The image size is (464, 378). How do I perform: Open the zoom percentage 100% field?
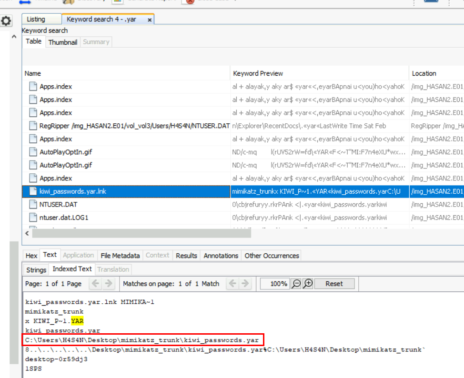point(275,284)
